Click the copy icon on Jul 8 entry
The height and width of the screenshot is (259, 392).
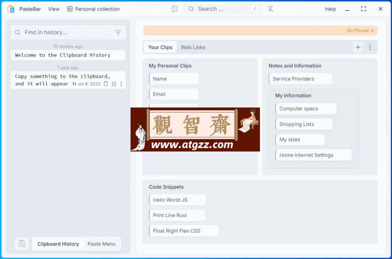(x=106, y=84)
